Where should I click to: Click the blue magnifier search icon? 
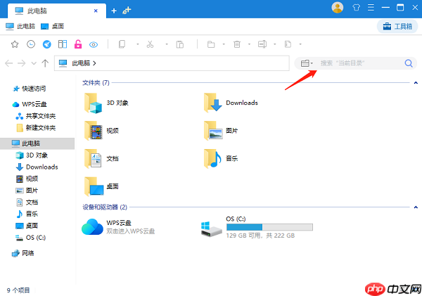click(409, 63)
